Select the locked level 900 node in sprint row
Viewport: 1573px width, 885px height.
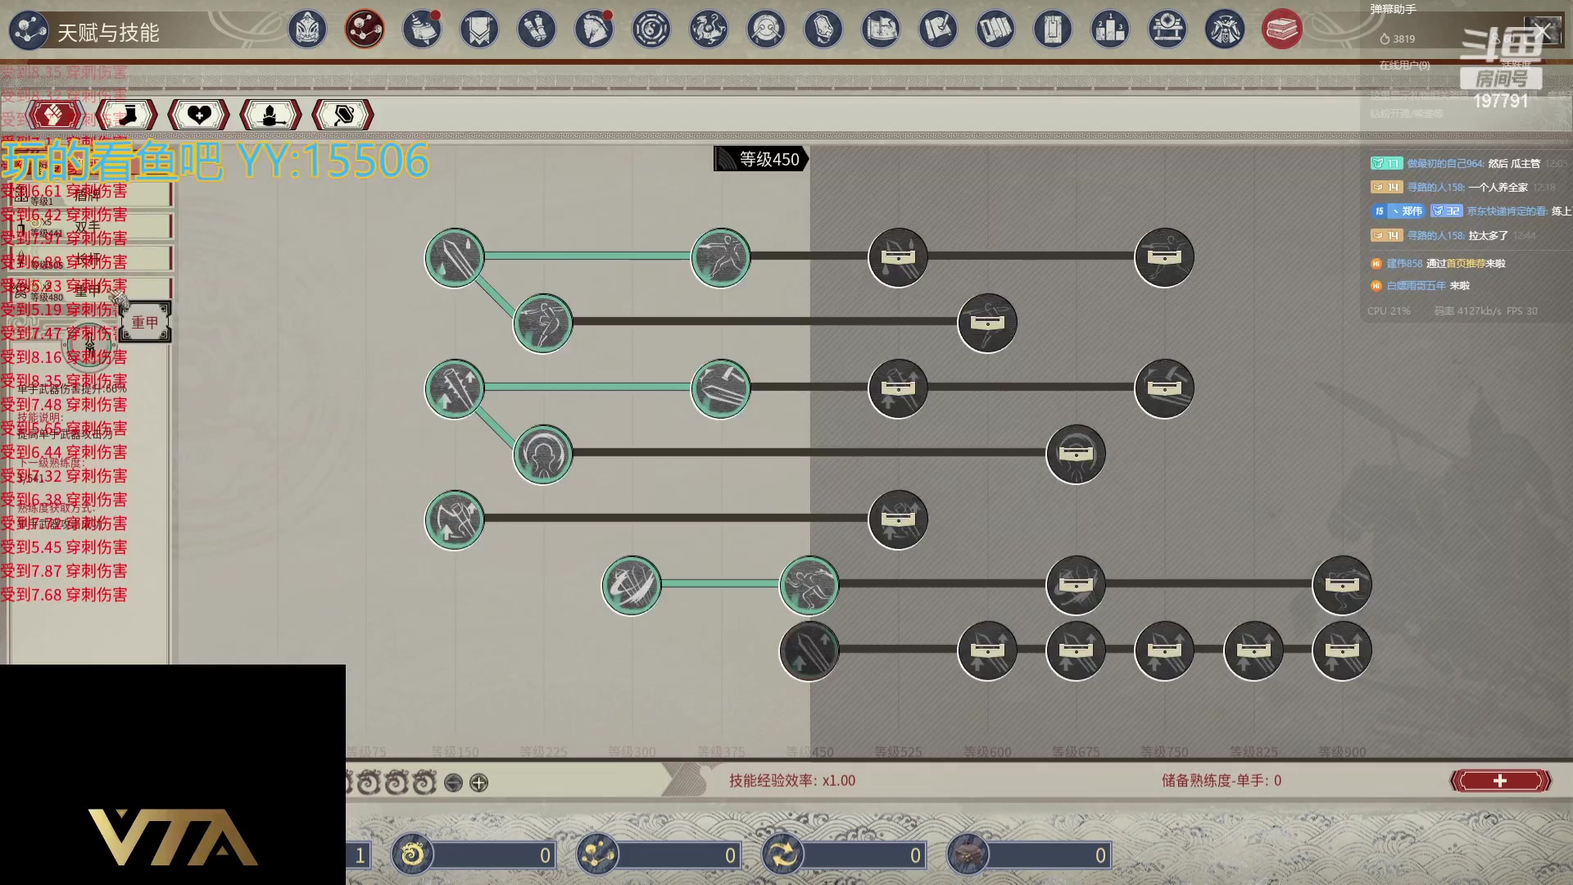point(1342,585)
